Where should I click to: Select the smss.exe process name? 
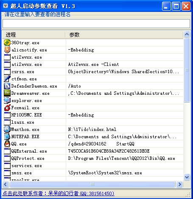click(x=22, y=173)
